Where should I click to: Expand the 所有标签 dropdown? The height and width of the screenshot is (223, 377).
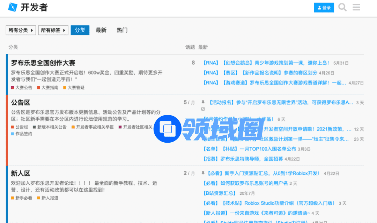pos(53,30)
